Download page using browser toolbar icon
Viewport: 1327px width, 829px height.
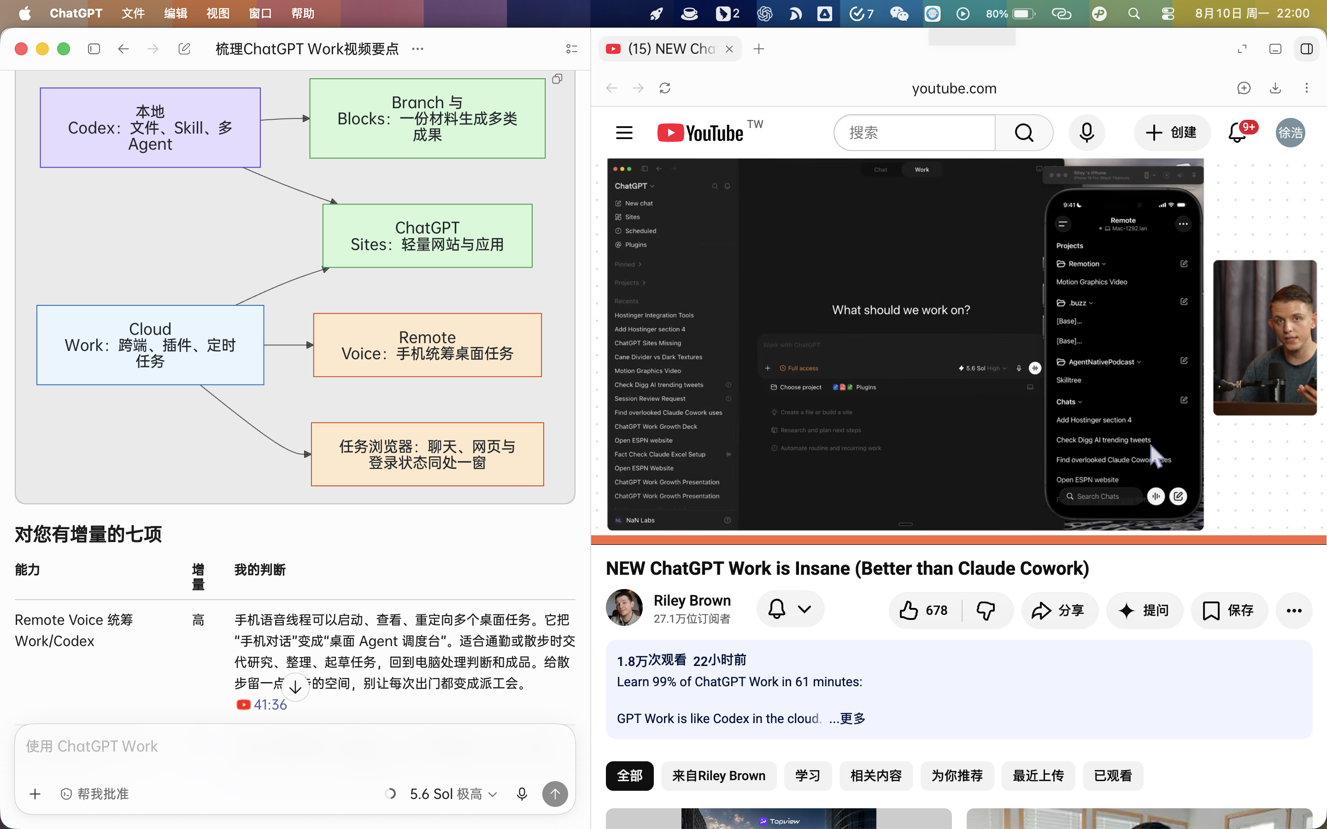click(1275, 88)
